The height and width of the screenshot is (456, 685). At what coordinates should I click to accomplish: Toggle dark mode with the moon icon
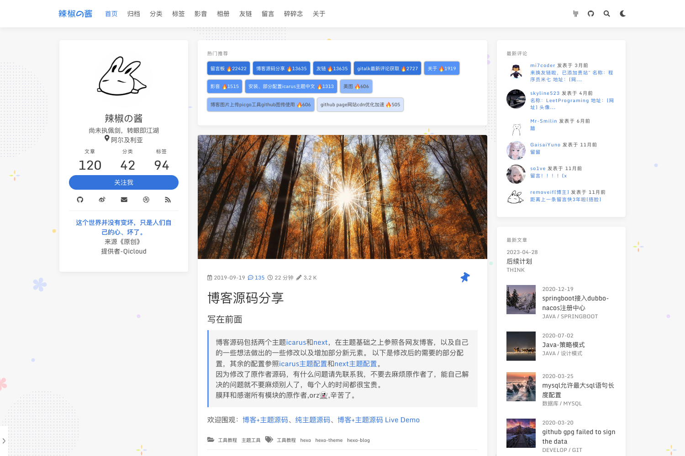coord(622,13)
